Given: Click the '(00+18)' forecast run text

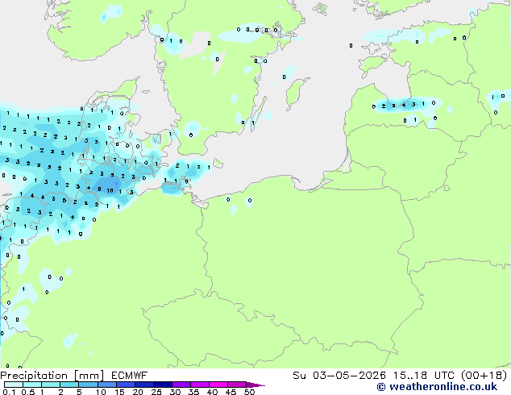Looking at the screenshot, I should 484,376.
